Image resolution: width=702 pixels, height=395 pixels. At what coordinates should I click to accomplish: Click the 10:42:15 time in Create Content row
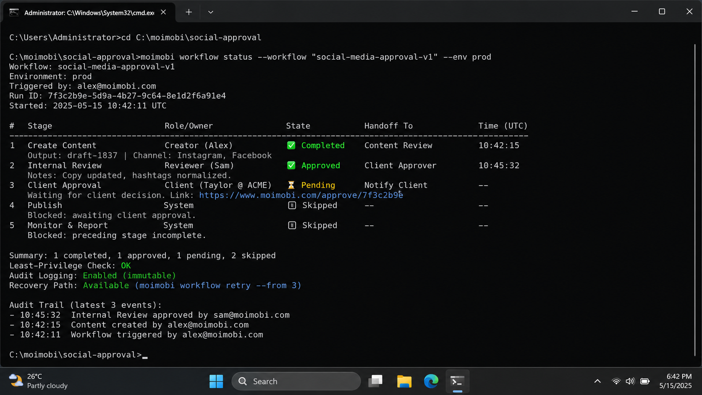(x=499, y=145)
